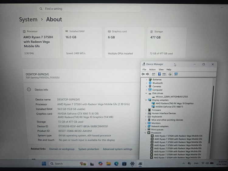Select the Micron_2200V_MTFDHBA512TCK disk drive

click(171, 96)
